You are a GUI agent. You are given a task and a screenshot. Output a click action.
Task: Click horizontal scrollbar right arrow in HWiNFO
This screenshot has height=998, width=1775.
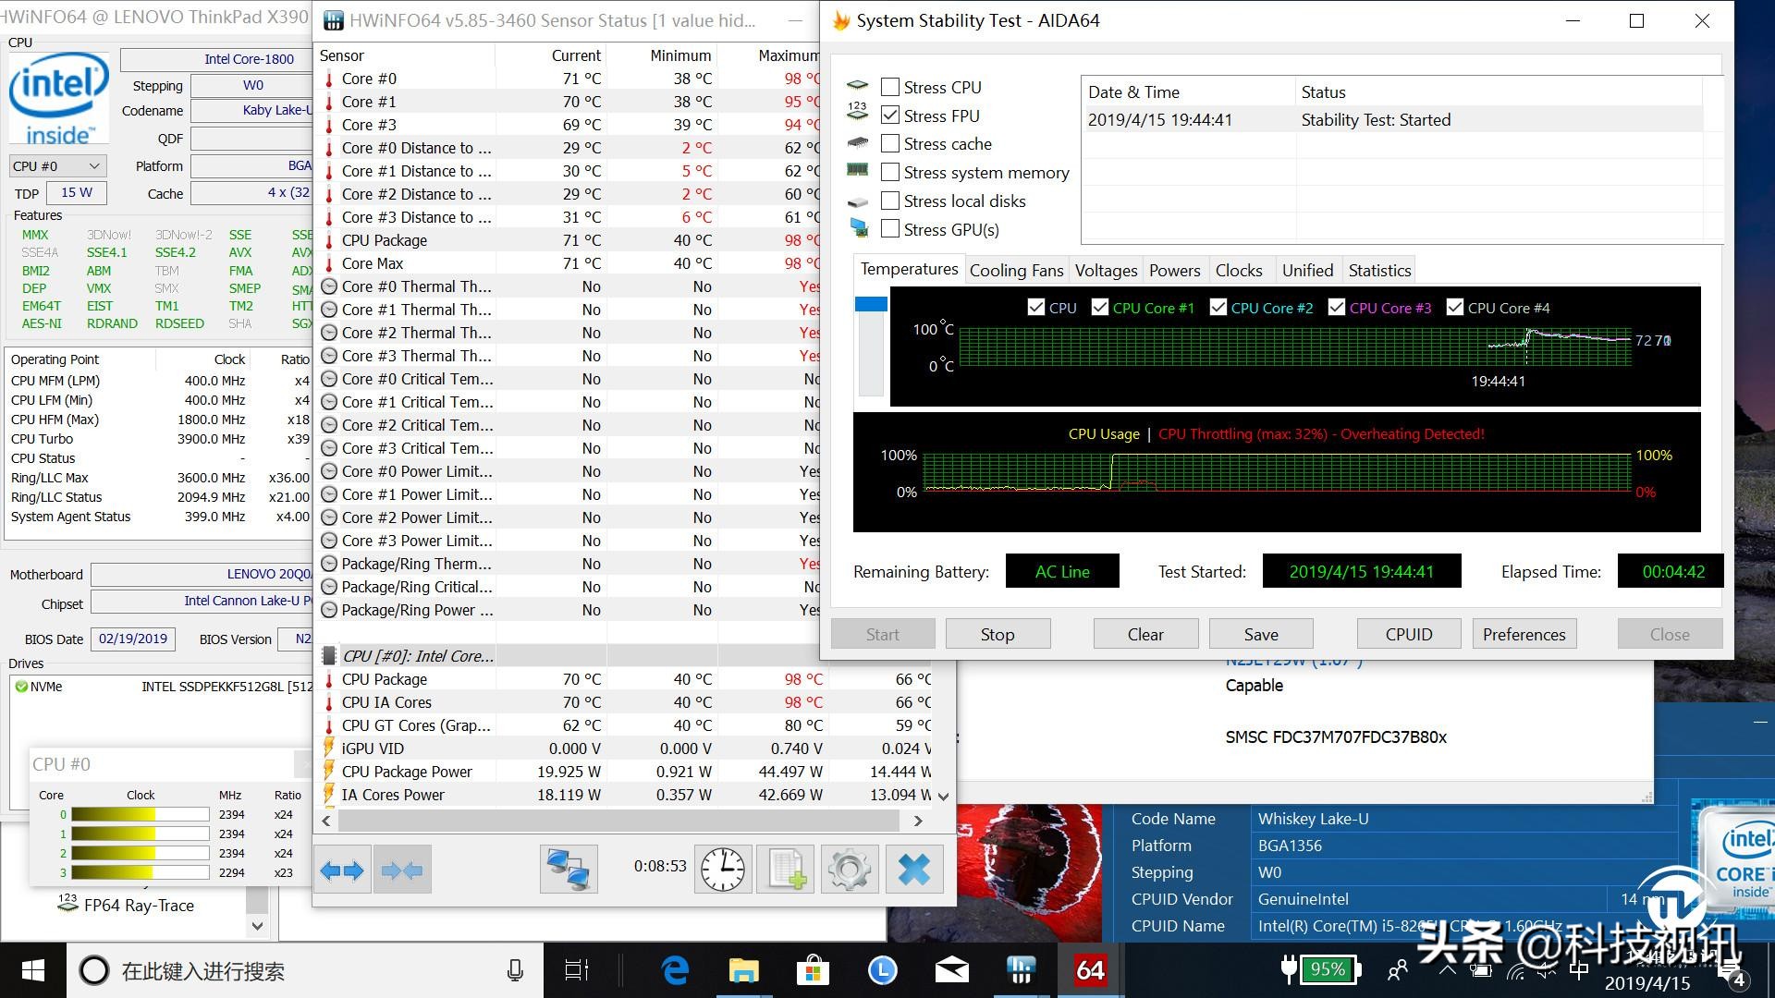(x=917, y=821)
